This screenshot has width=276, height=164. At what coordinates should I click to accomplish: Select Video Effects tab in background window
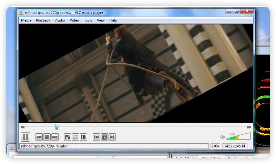(x=211, y=157)
